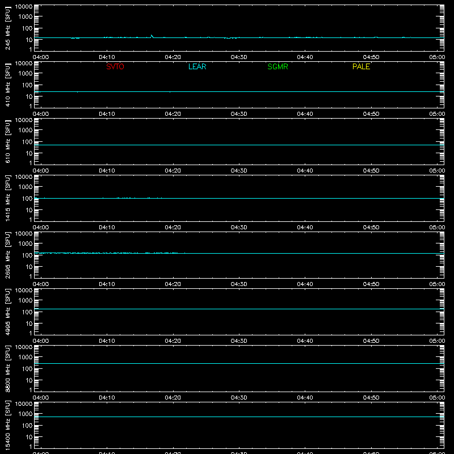Image resolution: width=454 pixels, height=454 pixels.
Task: Select the 410 MHz [SFU] axis title
Action: click(x=7, y=85)
